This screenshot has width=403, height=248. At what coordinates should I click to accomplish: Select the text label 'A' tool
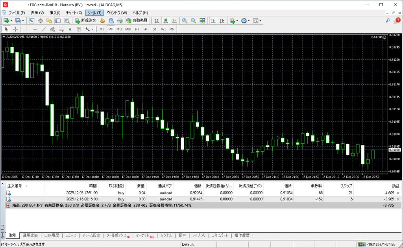coord(70,29)
